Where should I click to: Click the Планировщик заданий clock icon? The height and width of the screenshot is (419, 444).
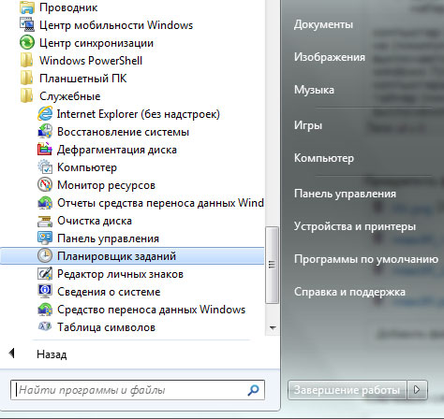click(x=45, y=256)
